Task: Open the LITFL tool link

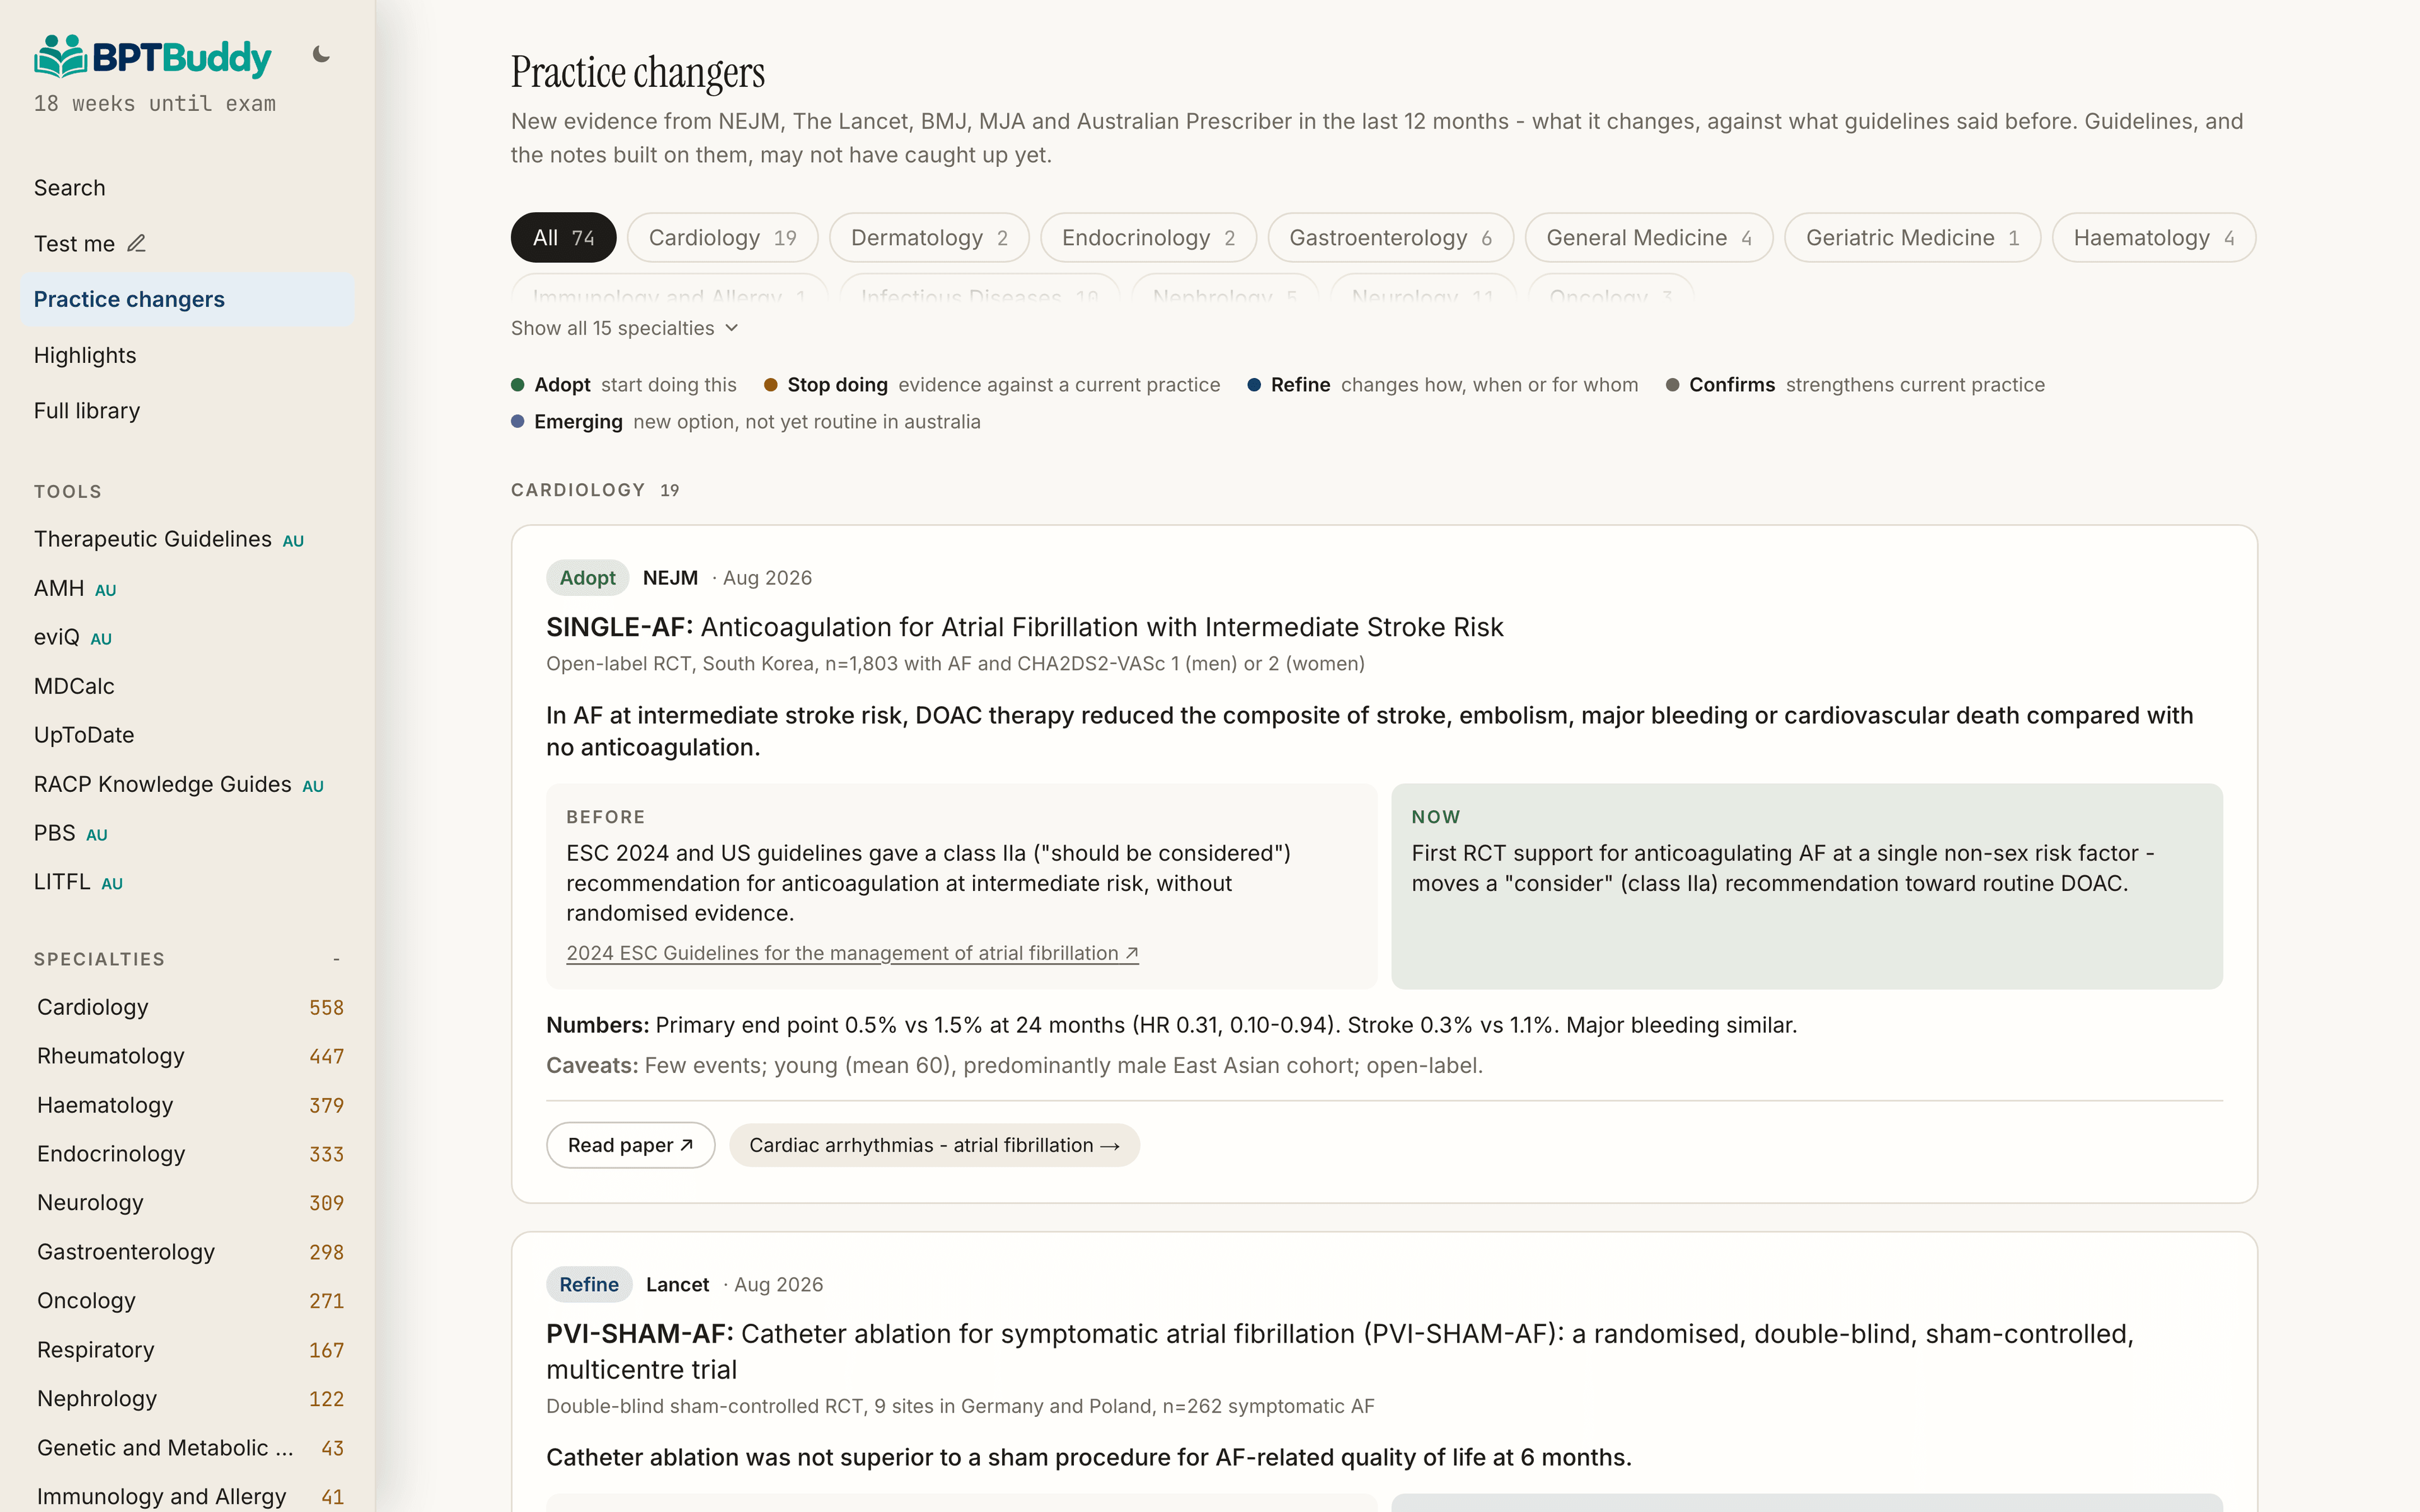Action: (78, 882)
